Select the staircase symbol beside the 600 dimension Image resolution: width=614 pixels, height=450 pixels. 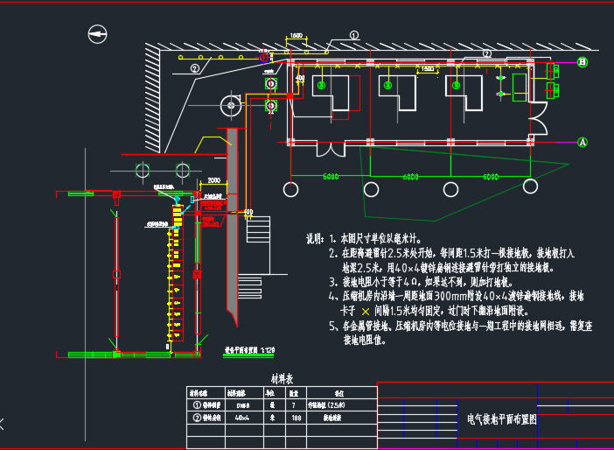pos(258,229)
